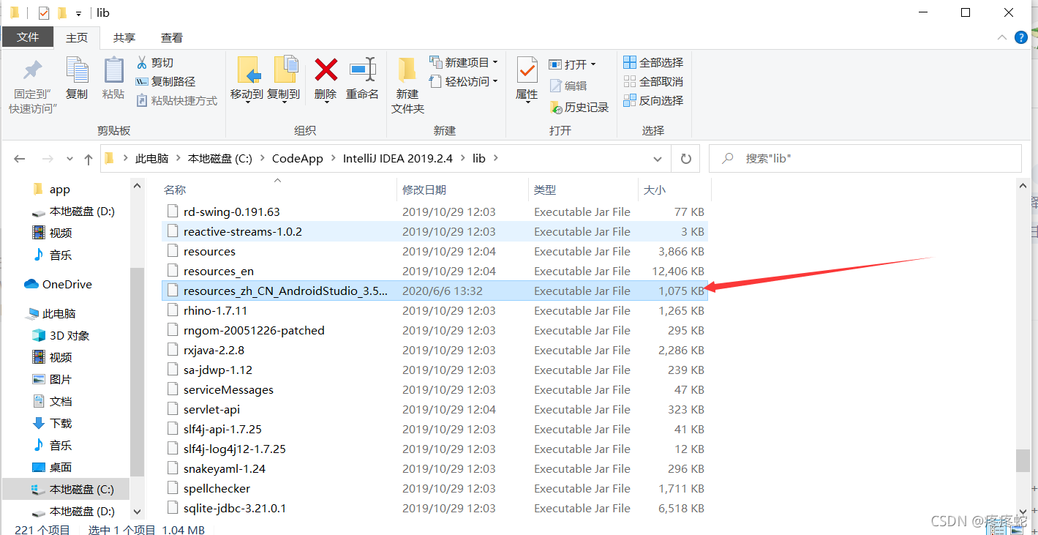The height and width of the screenshot is (535, 1038).
Task: Collapse the ribbon with chevron
Action: coord(1001,38)
